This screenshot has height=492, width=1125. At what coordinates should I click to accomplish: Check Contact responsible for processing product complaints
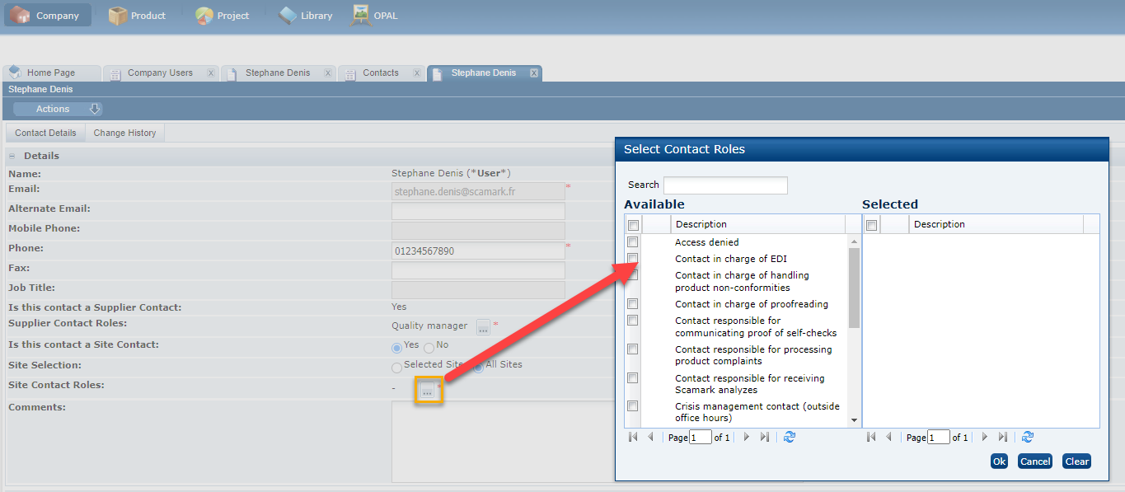pyautogui.click(x=633, y=349)
